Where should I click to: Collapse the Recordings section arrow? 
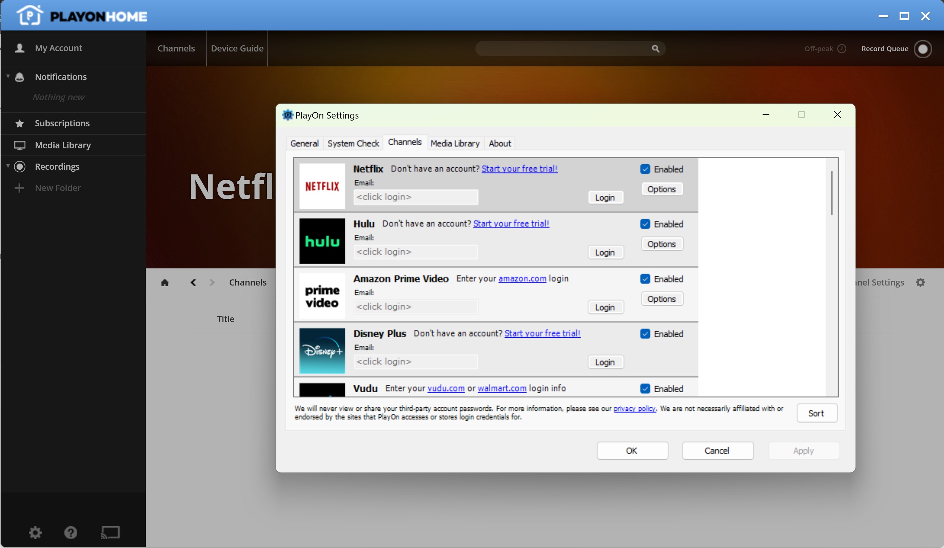tap(8, 166)
